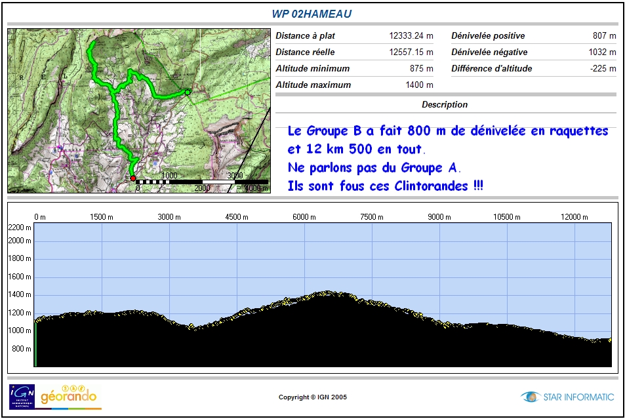The width and height of the screenshot is (625, 419).
Task: Click the blue description text about Groupe B
Action: 448,132
